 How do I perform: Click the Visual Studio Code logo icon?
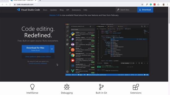point(18,10)
